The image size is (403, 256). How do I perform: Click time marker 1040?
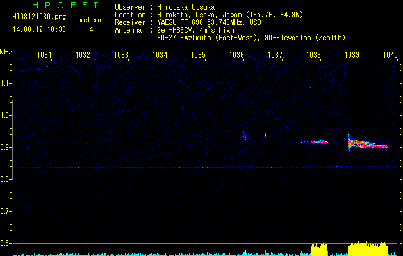coord(390,54)
